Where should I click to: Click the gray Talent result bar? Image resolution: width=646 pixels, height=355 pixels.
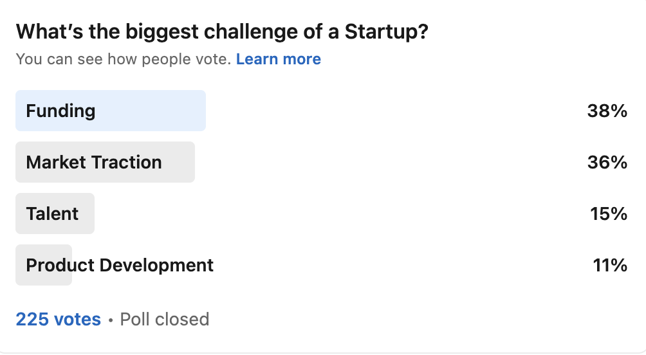(x=86, y=214)
